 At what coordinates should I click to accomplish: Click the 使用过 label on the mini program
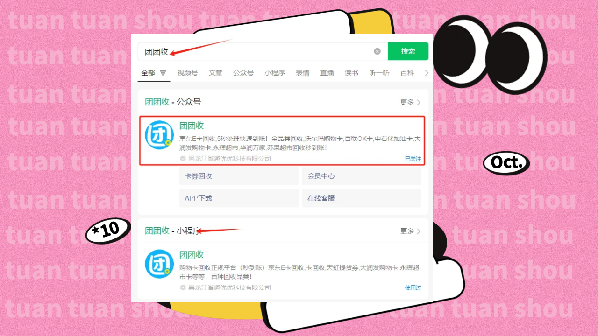pos(413,287)
